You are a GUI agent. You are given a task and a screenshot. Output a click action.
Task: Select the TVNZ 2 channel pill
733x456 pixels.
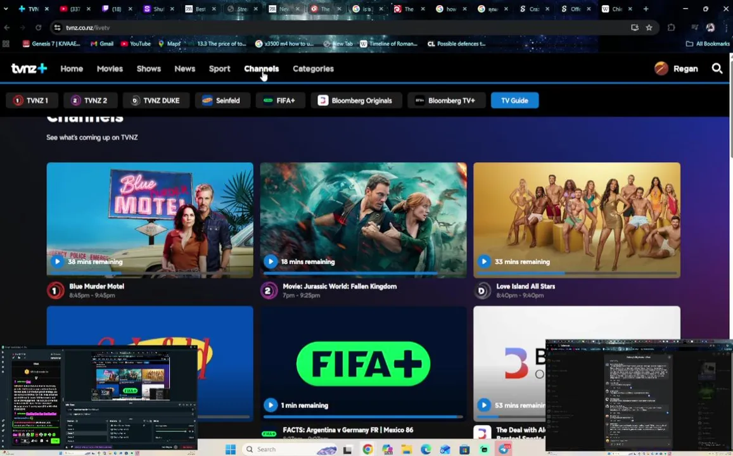(90, 101)
